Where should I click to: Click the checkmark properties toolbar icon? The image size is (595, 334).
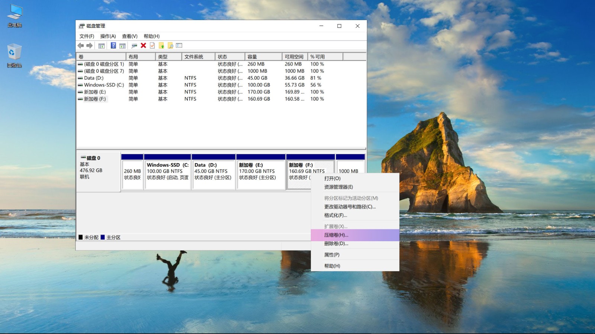pos(152,46)
